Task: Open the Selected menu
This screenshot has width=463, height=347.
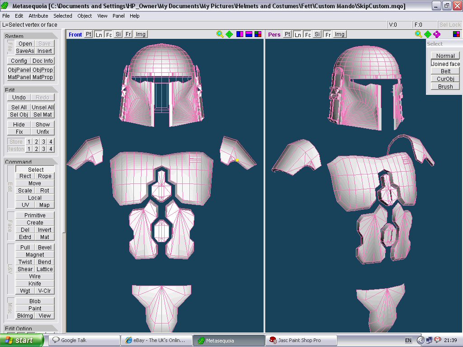Action: pos(62,16)
